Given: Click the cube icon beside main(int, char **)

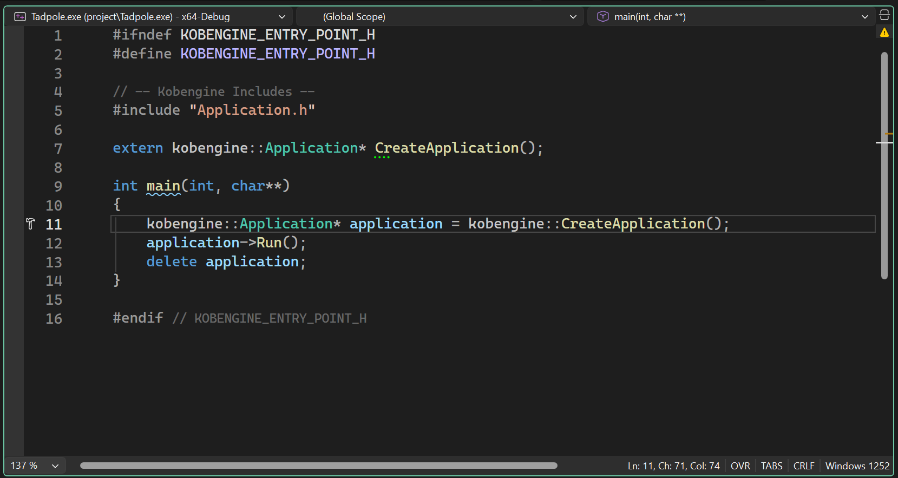Looking at the screenshot, I should click(602, 17).
